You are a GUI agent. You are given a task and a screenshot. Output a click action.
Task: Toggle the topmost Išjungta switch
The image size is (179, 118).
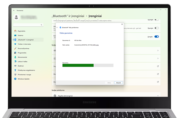(x=157, y=19)
